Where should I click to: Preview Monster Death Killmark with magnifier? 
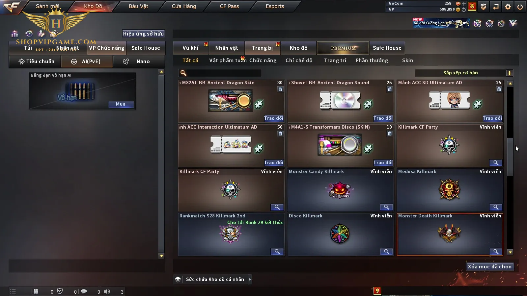[x=496, y=252]
